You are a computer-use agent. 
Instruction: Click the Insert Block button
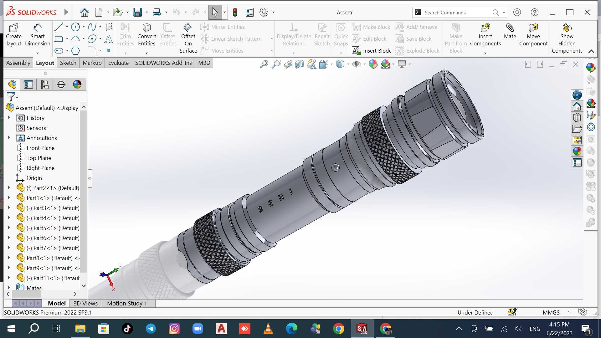coord(372,51)
